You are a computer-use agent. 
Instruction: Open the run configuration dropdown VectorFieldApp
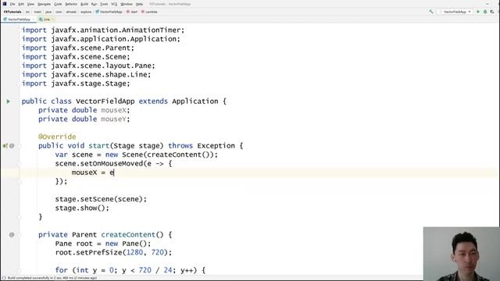click(x=455, y=12)
